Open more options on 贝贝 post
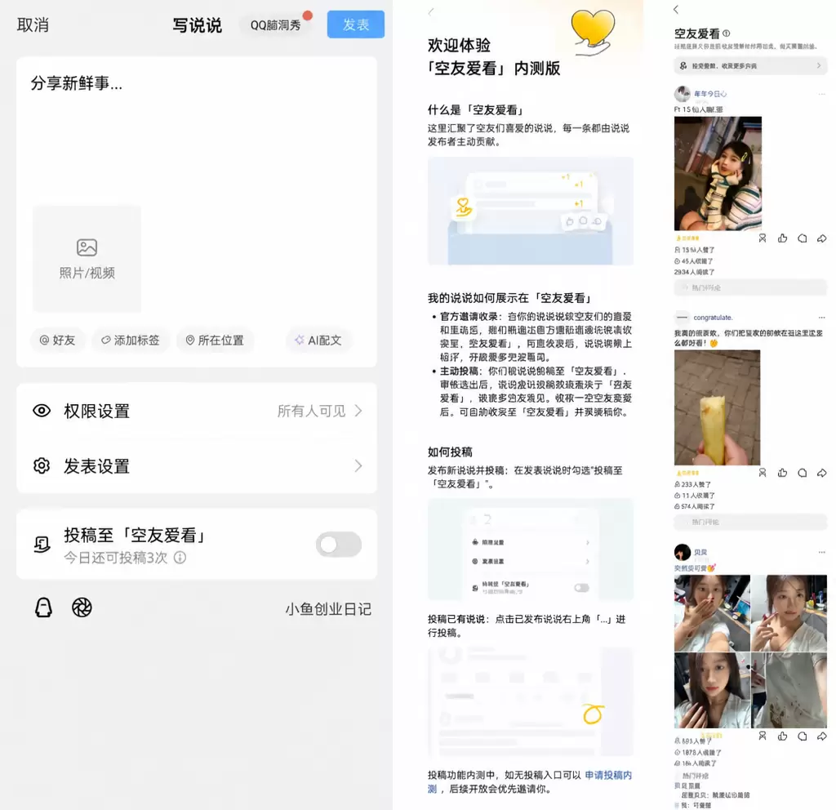This screenshot has width=836, height=810. 821,553
